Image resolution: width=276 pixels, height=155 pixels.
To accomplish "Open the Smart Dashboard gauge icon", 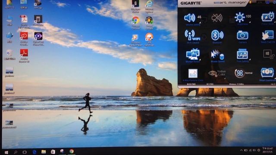I will coord(267,73).
